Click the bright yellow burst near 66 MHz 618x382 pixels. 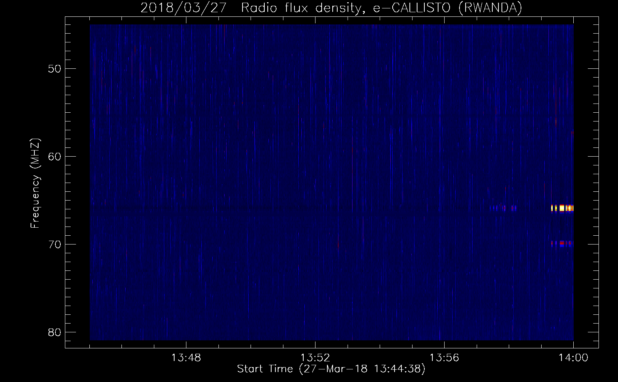point(562,208)
